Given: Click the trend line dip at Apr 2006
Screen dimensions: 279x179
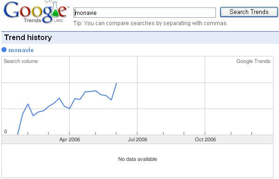Looking at the screenshot, I should (x=69, y=109).
